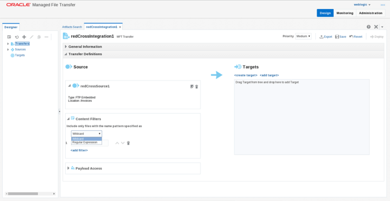Click the refresh icon in Designer toolbar
This screenshot has width=390, height=201.
tap(17, 37)
